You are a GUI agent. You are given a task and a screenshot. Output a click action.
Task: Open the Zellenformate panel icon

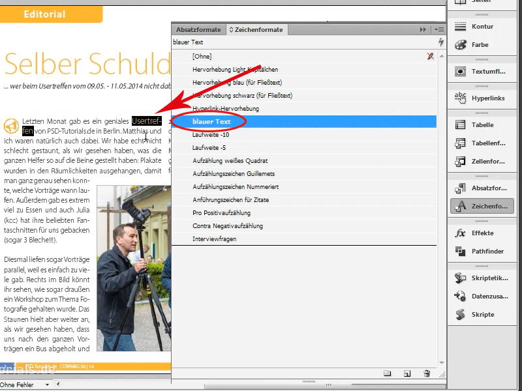[x=461, y=161]
